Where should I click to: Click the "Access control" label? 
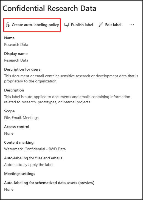click(x=16, y=127)
